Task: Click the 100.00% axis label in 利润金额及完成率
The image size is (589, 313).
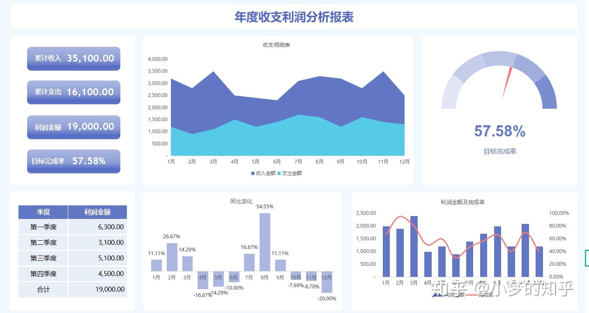Action: pos(559,213)
